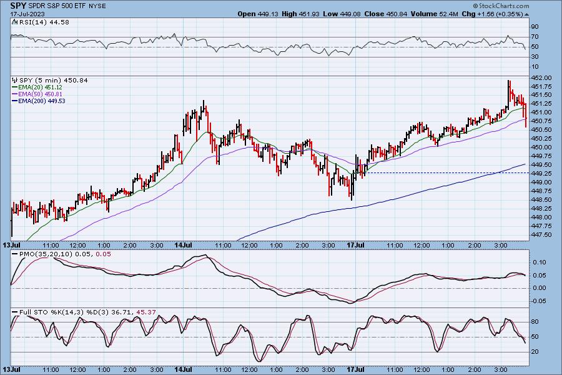Click the 90 level on the RSI scale
The width and height of the screenshot is (562, 375).
coord(535,26)
